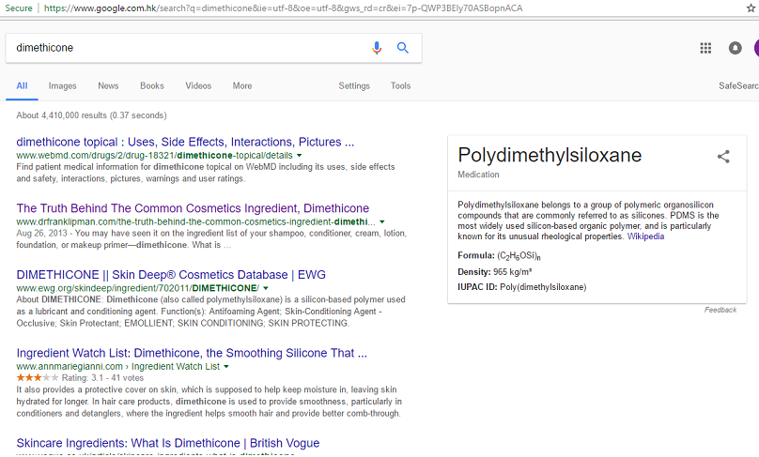Viewport: 759px width, 457px height.
Task: Open SafeSearch setting link
Action: coord(738,86)
